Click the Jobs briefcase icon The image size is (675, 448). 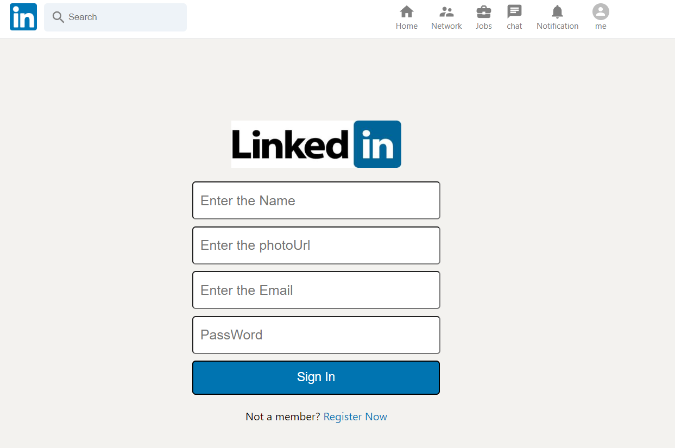pyautogui.click(x=483, y=11)
